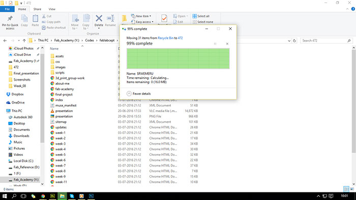Open the Move to command
This screenshot has height=200, width=356.
coord(75,22)
